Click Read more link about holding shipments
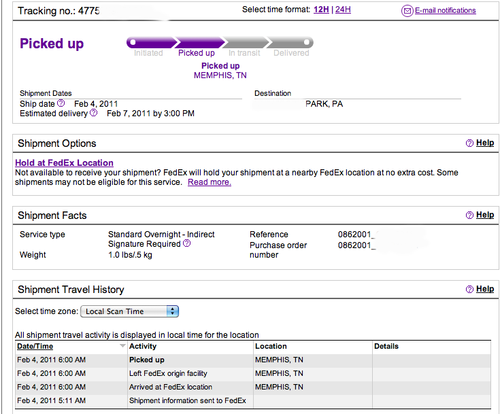The width and height of the screenshot is (500, 414). point(210,182)
